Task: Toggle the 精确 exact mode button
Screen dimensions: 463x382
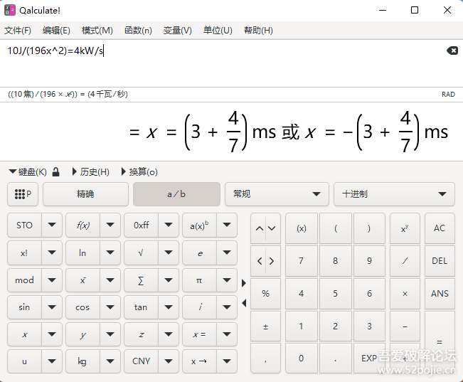Action: [x=85, y=194]
